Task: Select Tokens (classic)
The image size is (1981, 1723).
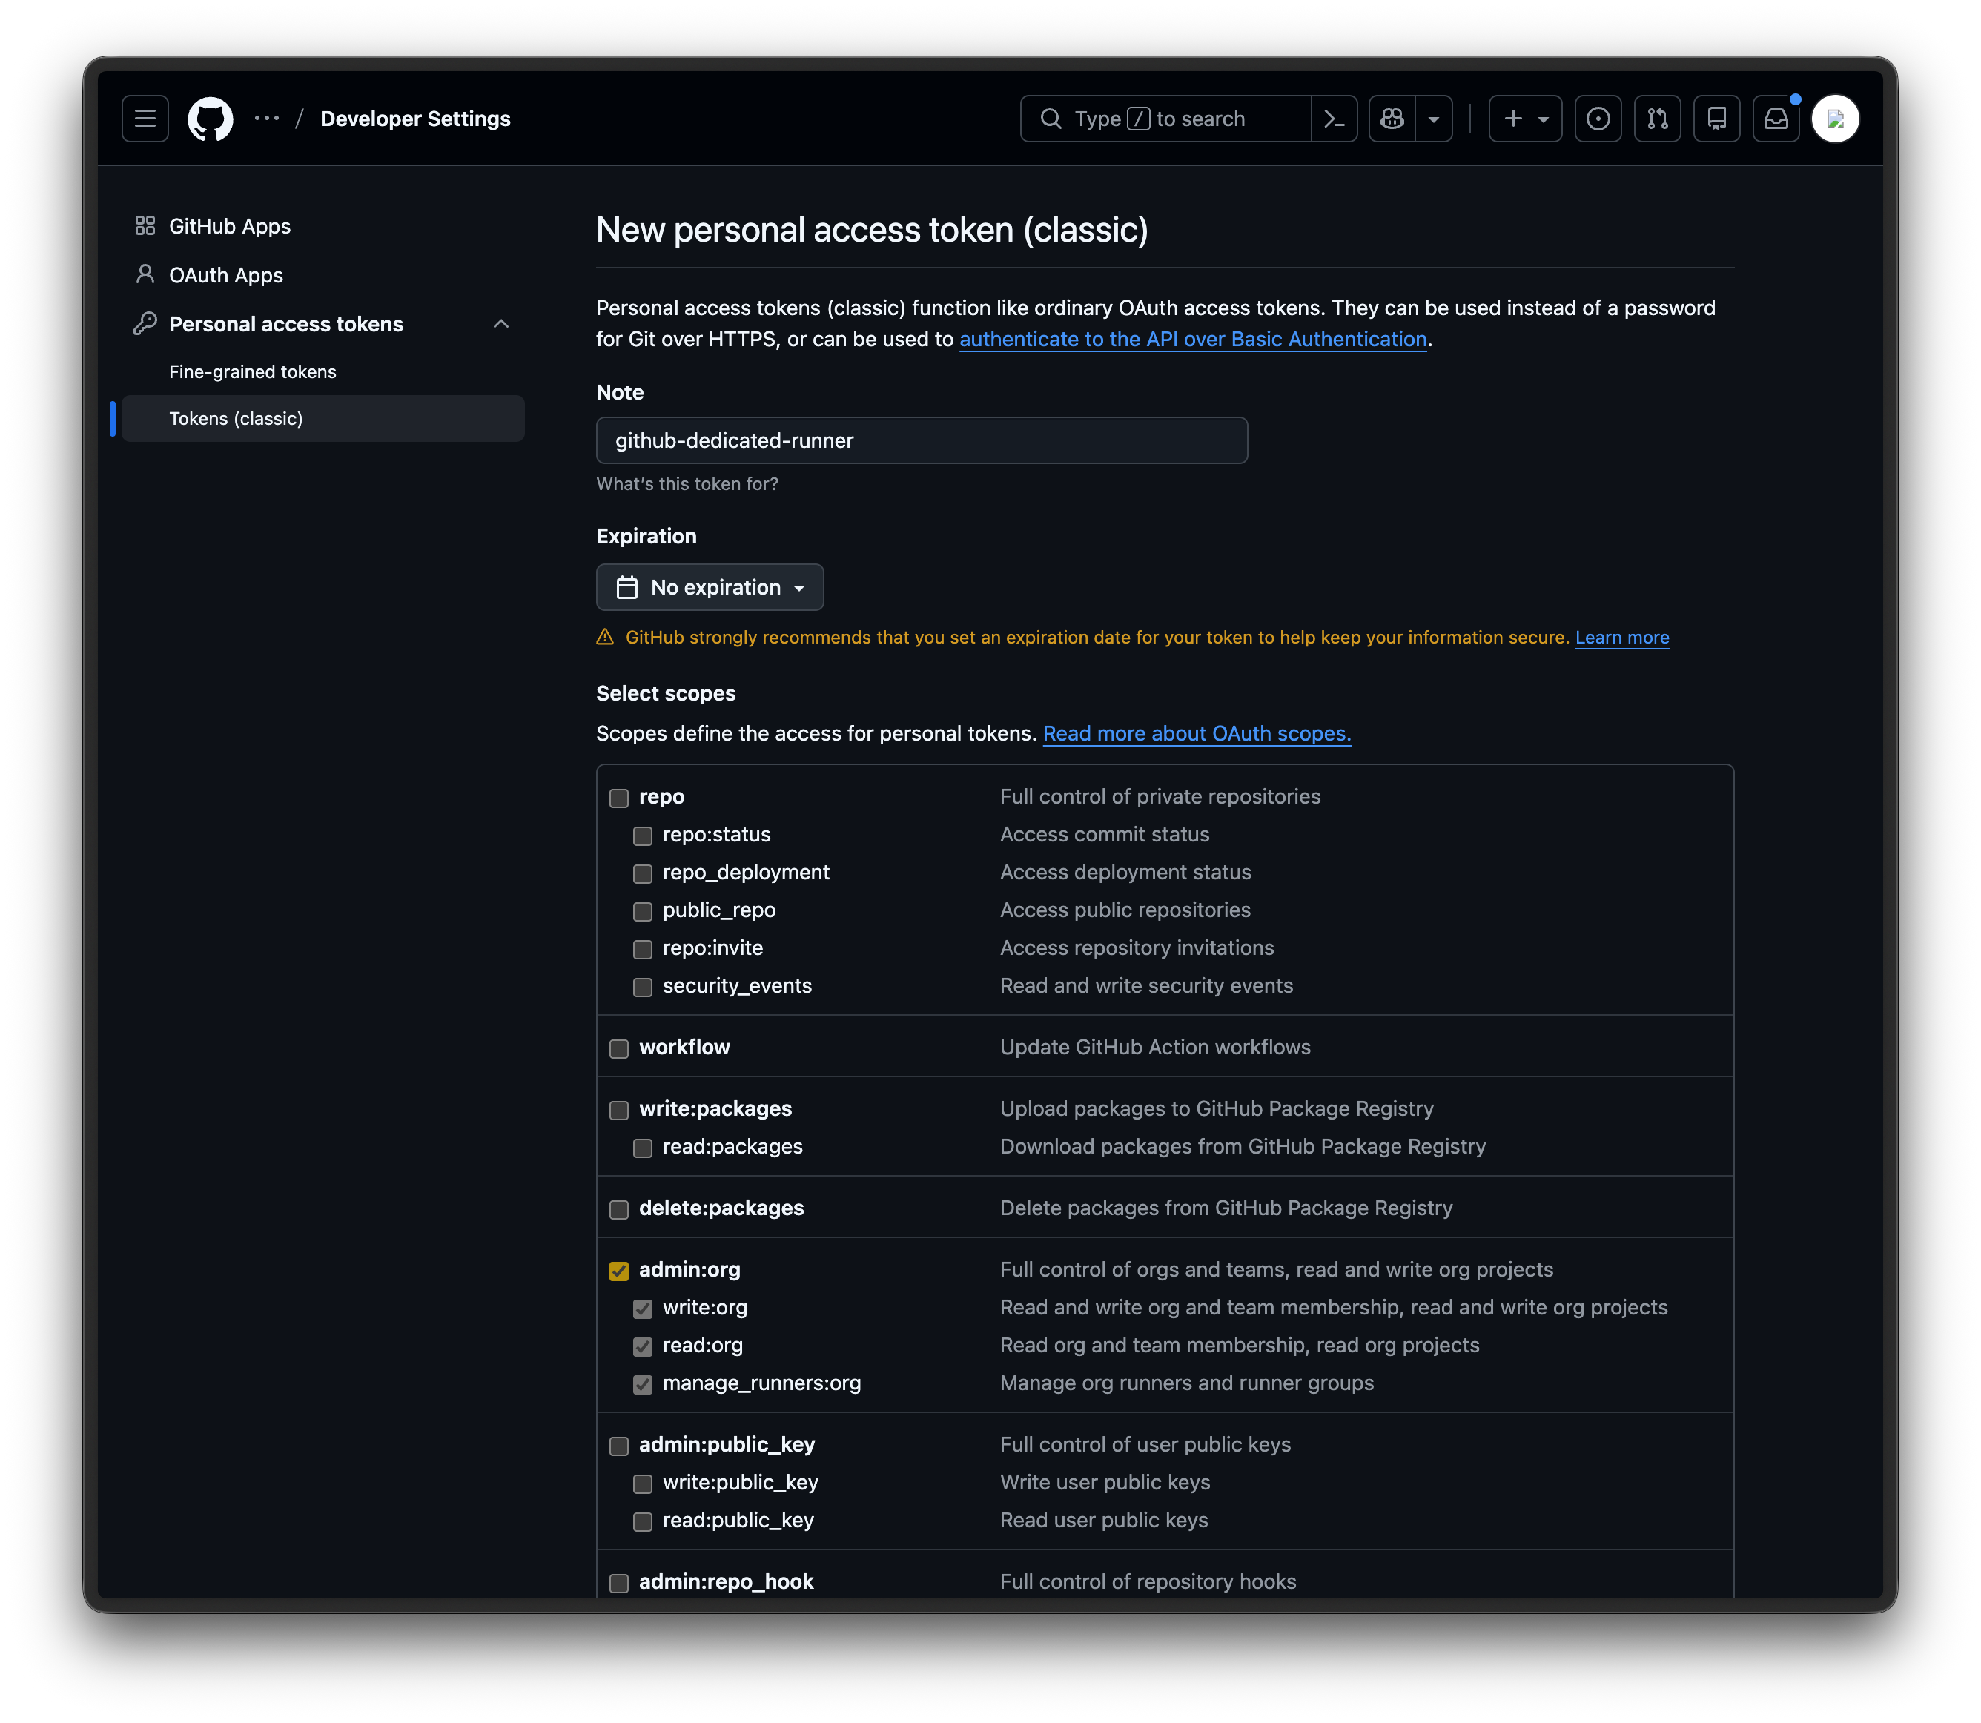Action: (323, 418)
